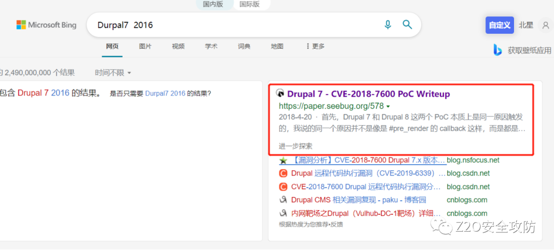Click the blog.nsfocus.net domain text
The image size is (554, 251).
(x=473, y=160)
